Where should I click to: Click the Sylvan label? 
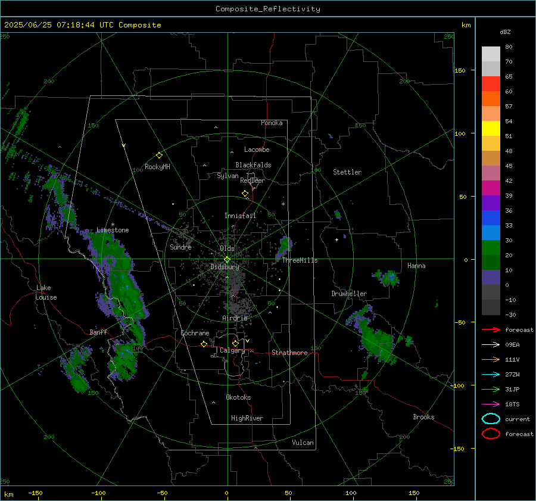pos(228,176)
